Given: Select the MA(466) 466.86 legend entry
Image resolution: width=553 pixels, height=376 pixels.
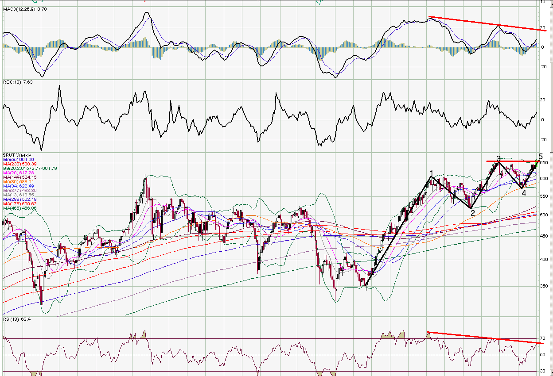Looking at the screenshot, I should 20,208.
